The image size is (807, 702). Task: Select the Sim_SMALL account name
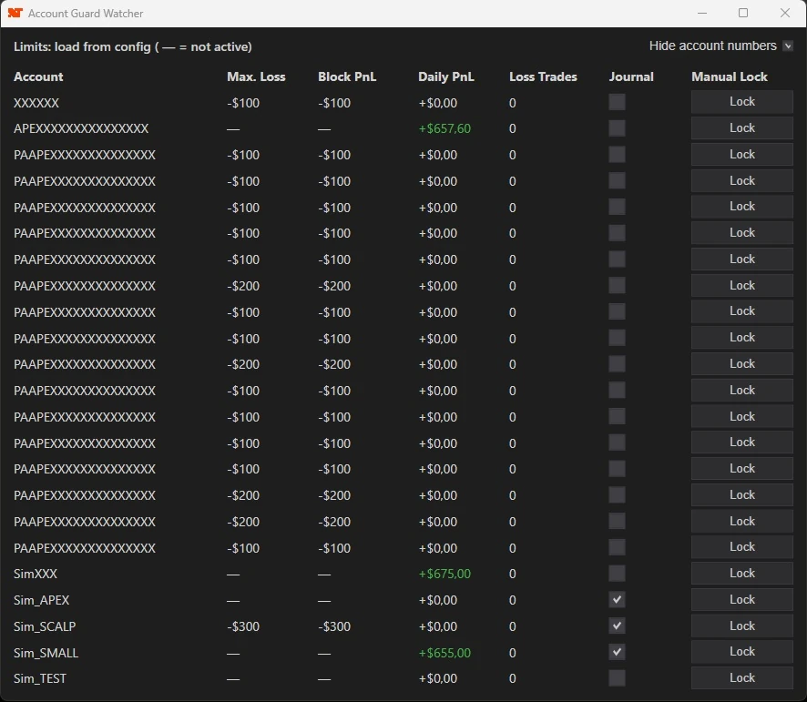click(46, 653)
